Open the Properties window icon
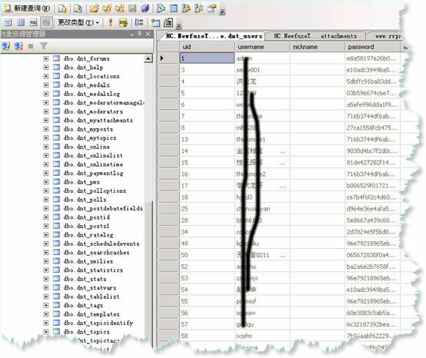 click(x=211, y=8)
